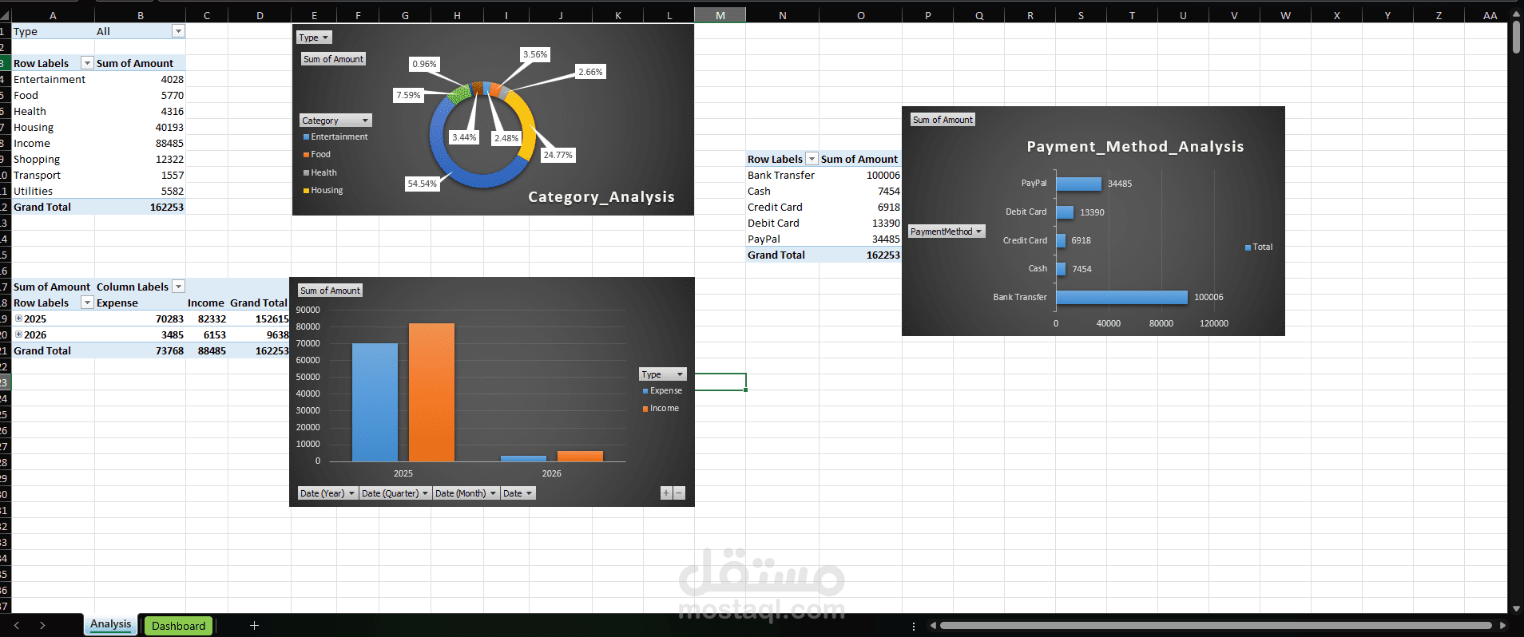Select the Category_Analysis chart title

point(601,197)
